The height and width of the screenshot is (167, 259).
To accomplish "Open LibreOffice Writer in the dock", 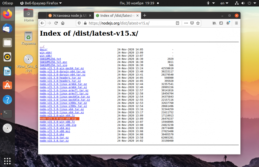I will pos(7,71).
